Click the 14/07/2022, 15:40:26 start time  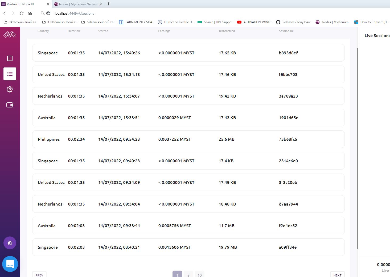(119, 53)
